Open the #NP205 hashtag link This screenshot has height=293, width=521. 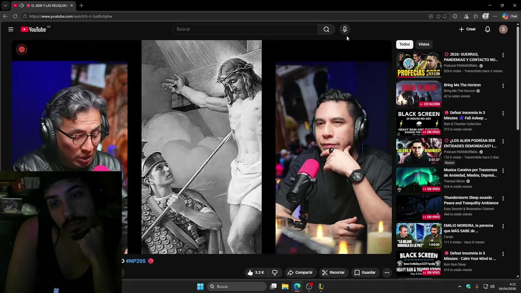click(x=136, y=261)
